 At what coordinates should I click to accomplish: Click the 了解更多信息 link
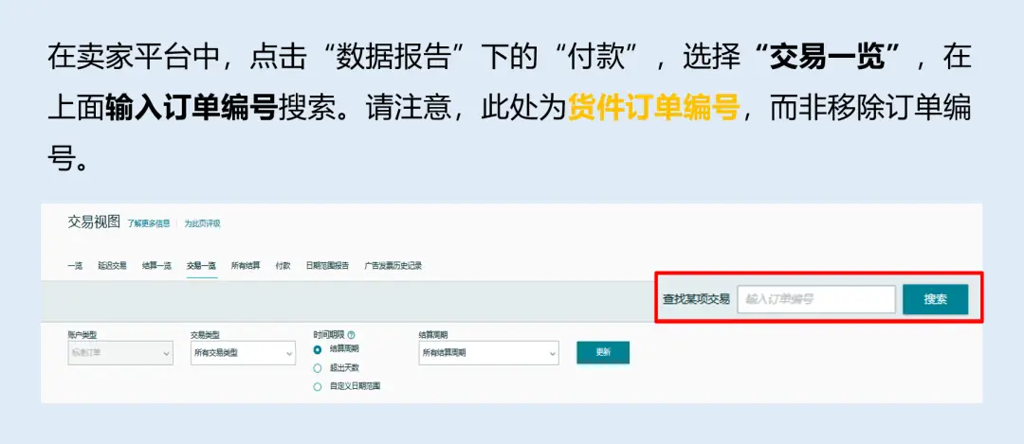(x=148, y=223)
